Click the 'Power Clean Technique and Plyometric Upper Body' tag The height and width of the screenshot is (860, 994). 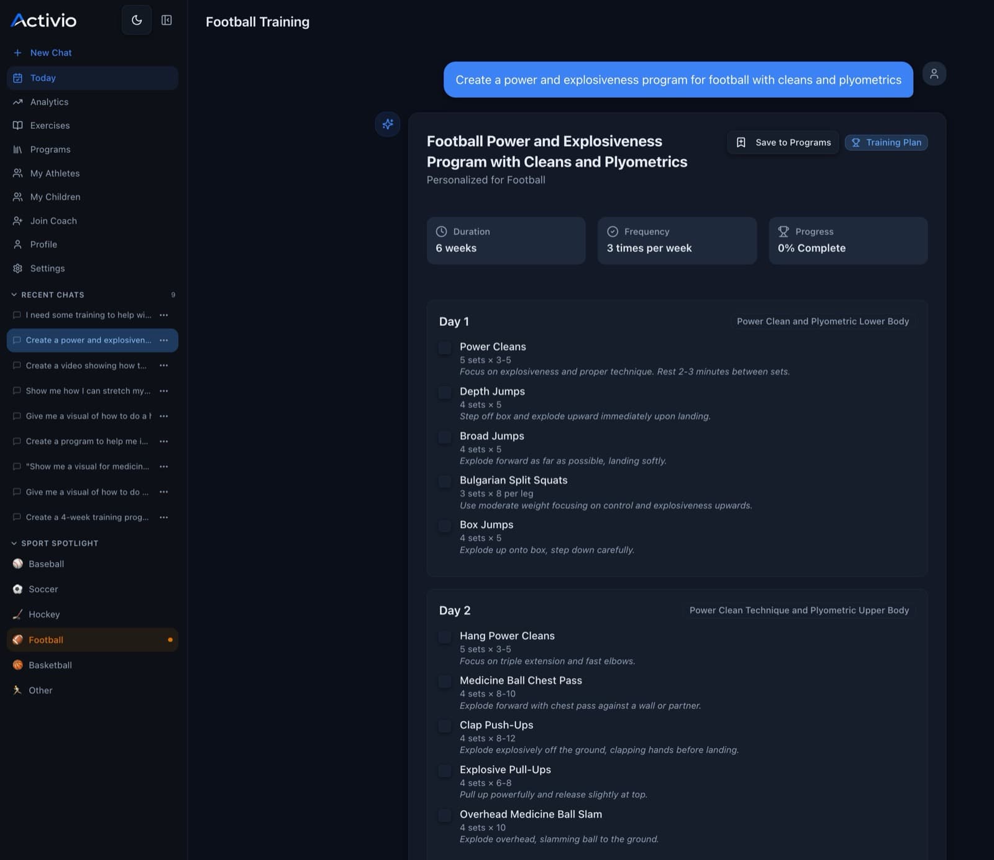[x=799, y=611]
